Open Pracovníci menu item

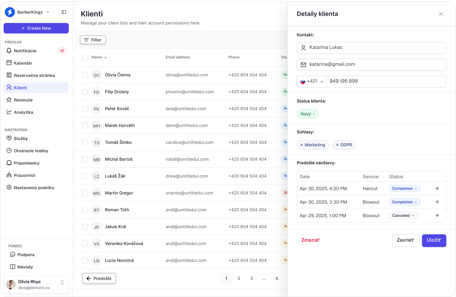pos(24,175)
